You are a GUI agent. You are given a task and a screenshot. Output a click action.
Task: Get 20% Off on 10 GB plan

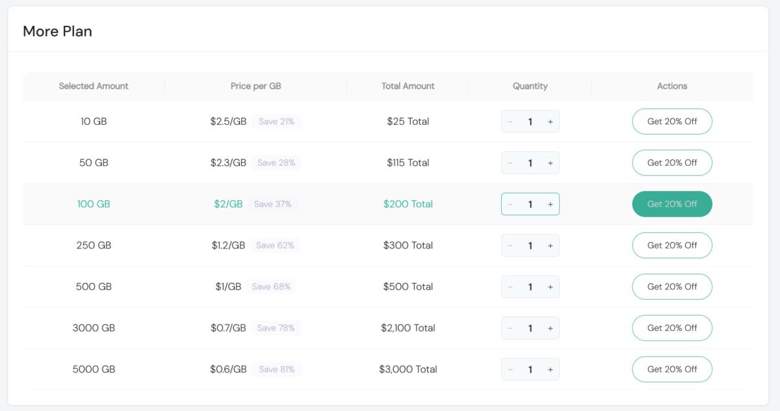672,122
